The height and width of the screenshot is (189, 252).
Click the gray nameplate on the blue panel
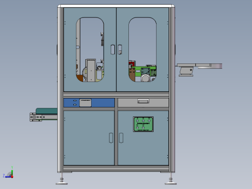click(x=85, y=103)
